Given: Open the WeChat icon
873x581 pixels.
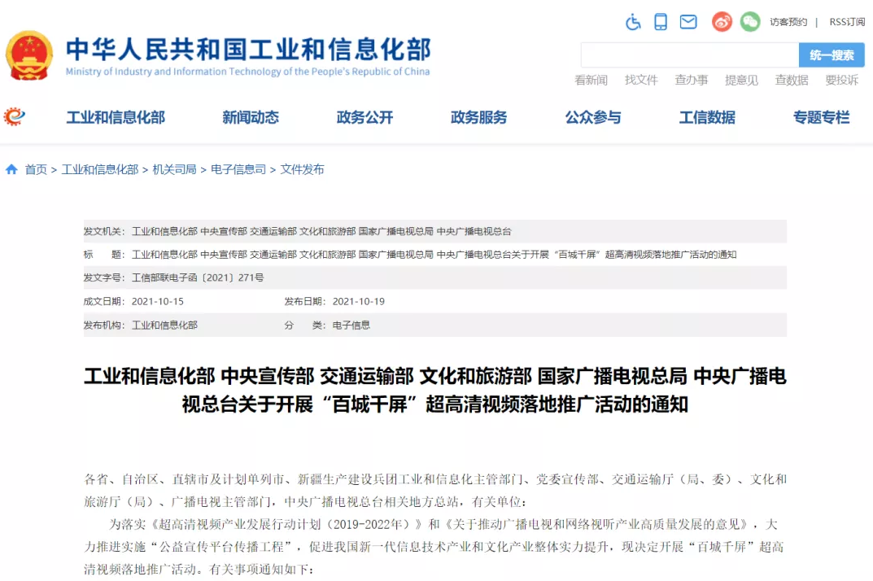Looking at the screenshot, I should tap(750, 22).
